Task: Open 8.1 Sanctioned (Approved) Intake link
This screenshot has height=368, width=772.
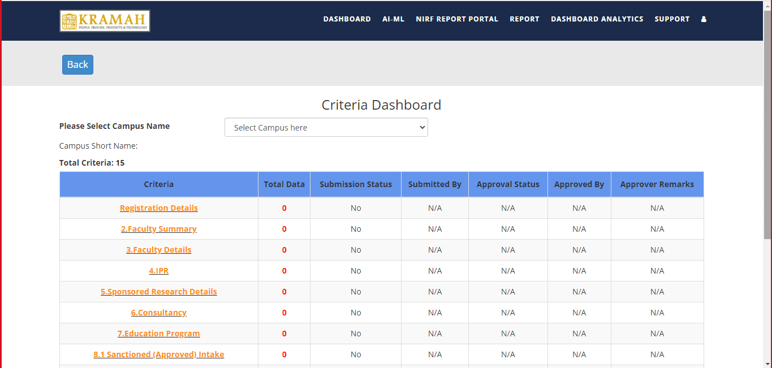Action: (x=158, y=354)
